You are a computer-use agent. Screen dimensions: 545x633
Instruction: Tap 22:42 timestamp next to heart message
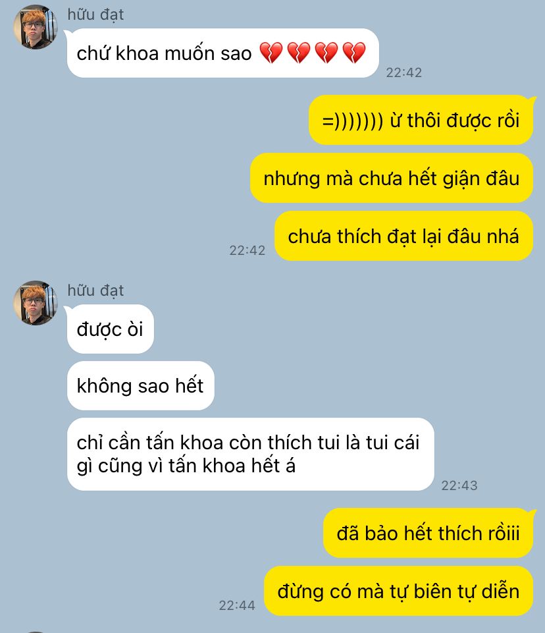[403, 72]
